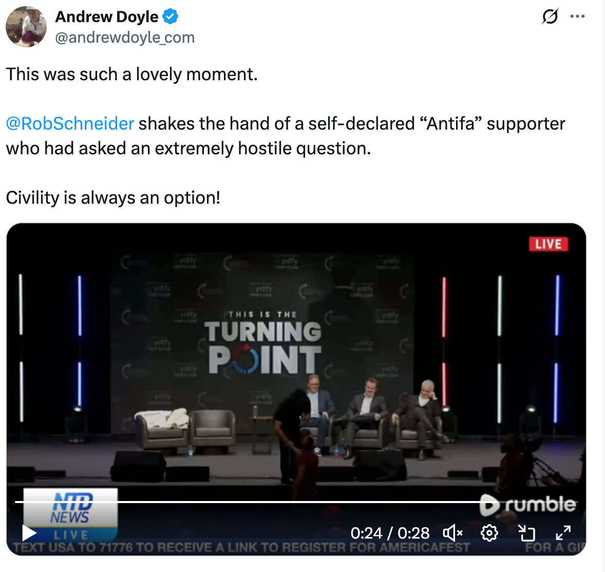Click the "This was such a lovely moment." text
The width and height of the screenshot is (605, 572).
click(131, 74)
